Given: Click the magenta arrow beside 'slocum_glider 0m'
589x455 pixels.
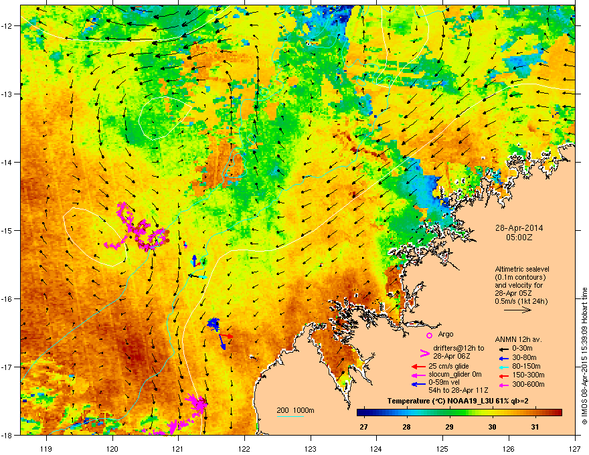Looking at the screenshot, I should point(418,375).
